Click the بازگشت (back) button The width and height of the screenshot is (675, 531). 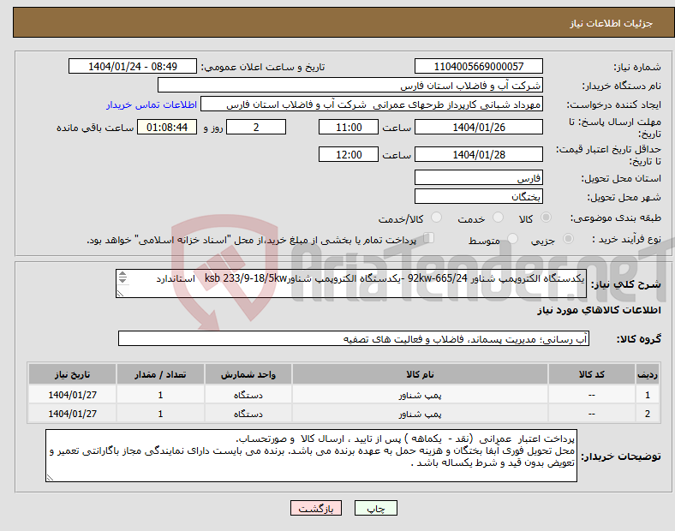[x=316, y=508]
